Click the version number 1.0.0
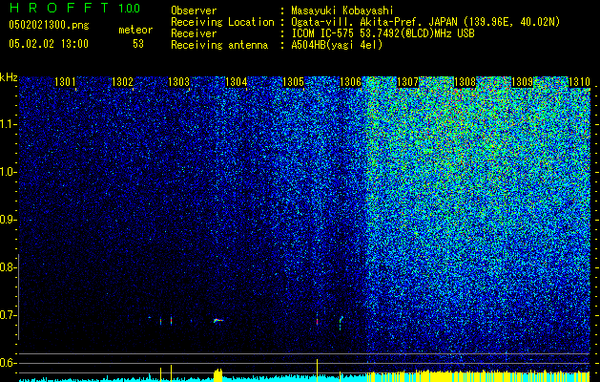The height and width of the screenshot is (382, 600). point(129,9)
